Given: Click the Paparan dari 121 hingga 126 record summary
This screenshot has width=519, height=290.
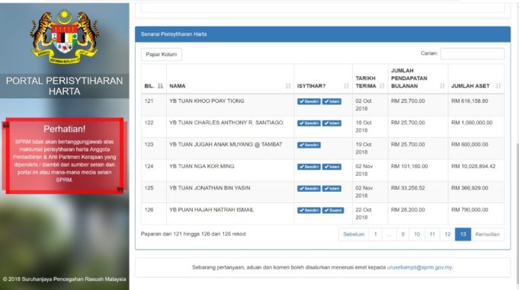Looking at the screenshot, I should pos(194,234).
